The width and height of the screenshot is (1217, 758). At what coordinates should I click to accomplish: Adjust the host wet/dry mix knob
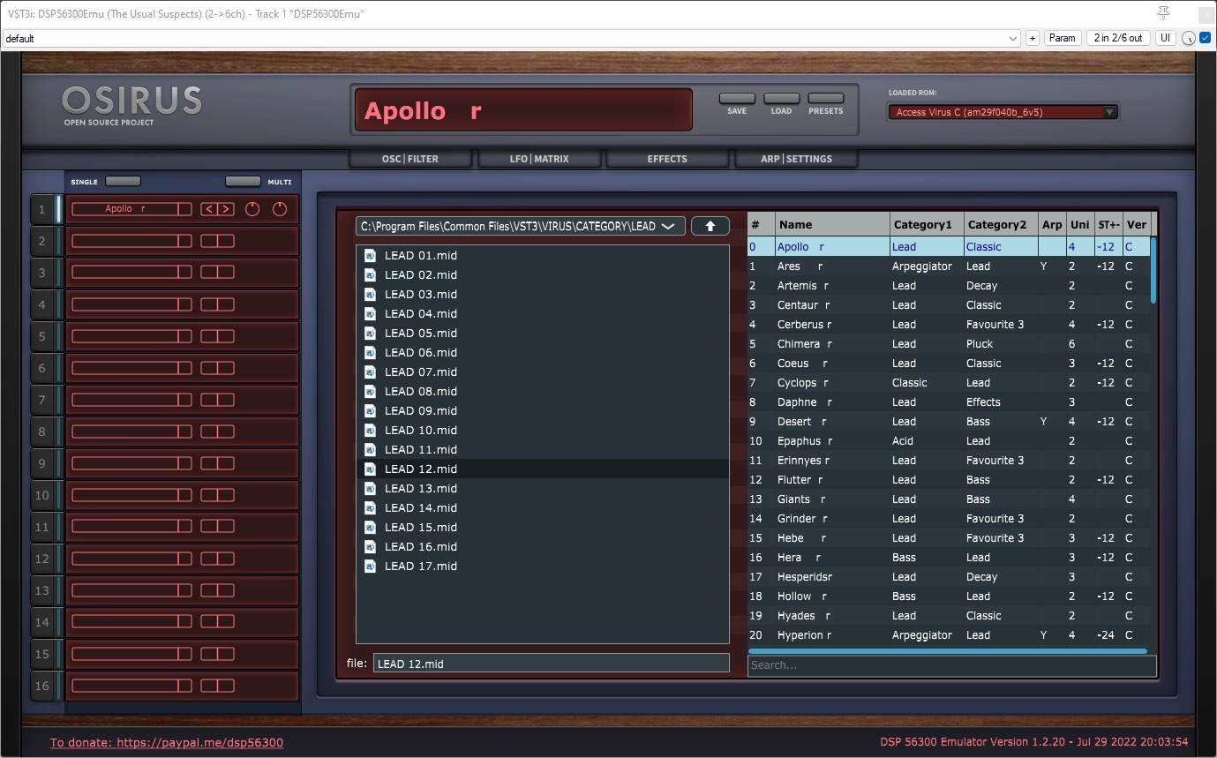click(x=1188, y=38)
